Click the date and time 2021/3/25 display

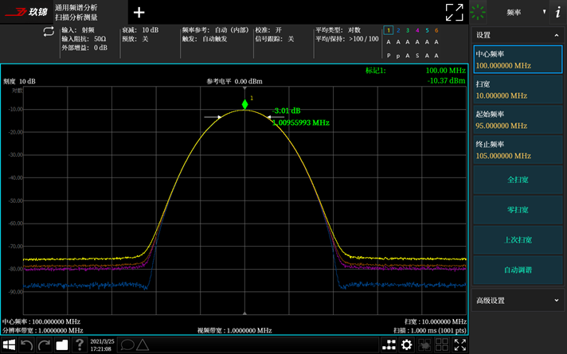[102, 345]
